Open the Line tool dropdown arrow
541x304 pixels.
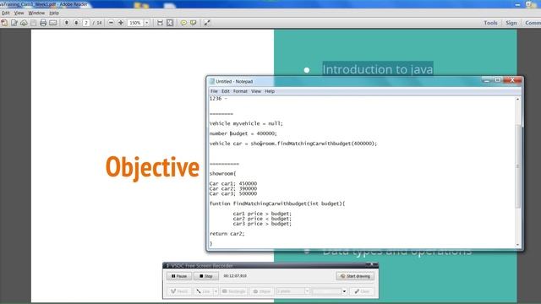click(216, 291)
